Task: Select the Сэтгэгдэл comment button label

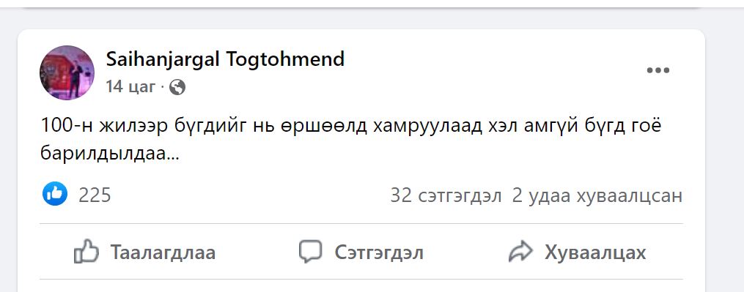Action: 379,252
